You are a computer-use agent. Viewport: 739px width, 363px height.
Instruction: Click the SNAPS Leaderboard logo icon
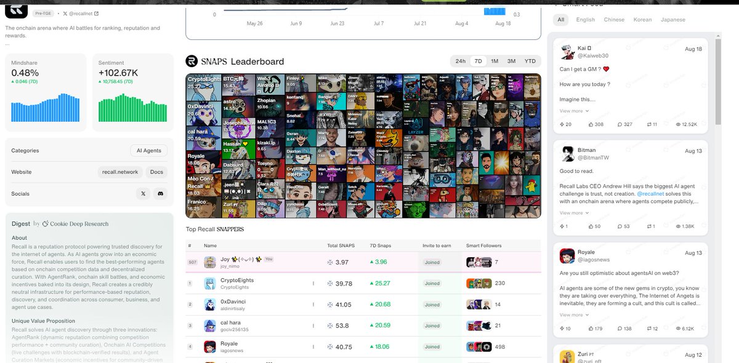pos(192,61)
